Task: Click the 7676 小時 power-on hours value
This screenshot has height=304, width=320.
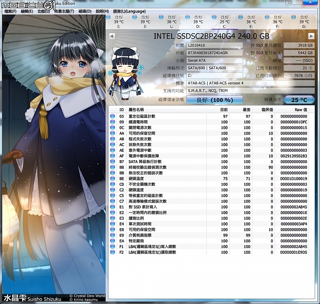Action: (x=299, y=75)
